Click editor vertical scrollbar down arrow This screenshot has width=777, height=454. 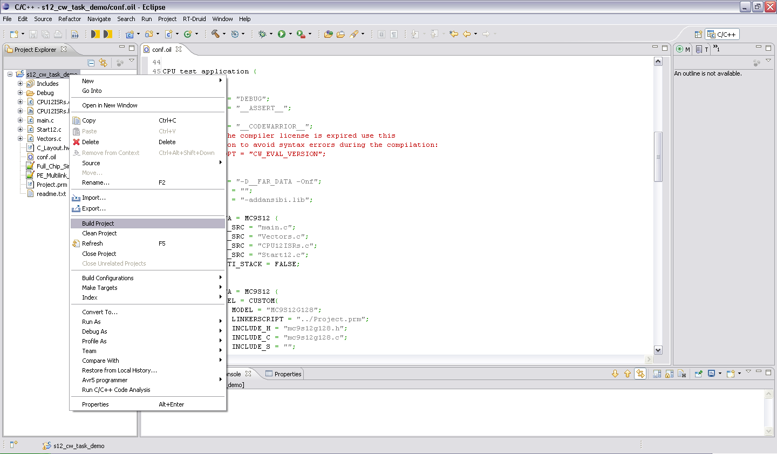coord(658,350)
